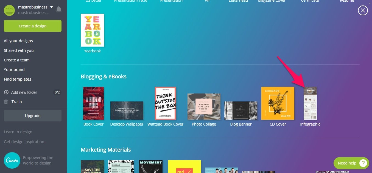Open the Learn to design link
Image resolution: width=372 pixels, height=173 pixels.
click(x=18, y=132)
